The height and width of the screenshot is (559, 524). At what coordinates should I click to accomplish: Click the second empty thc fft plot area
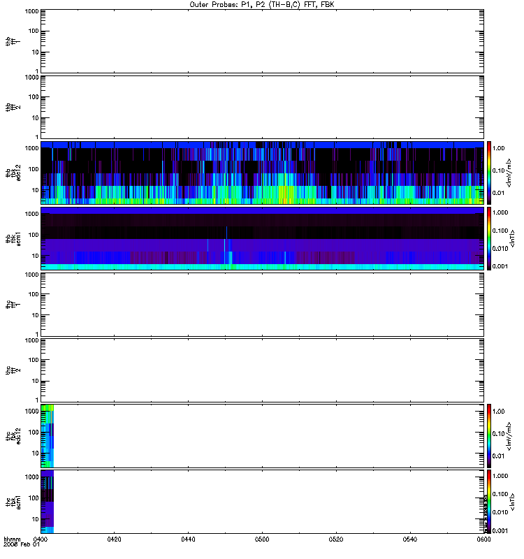[263, 370]
